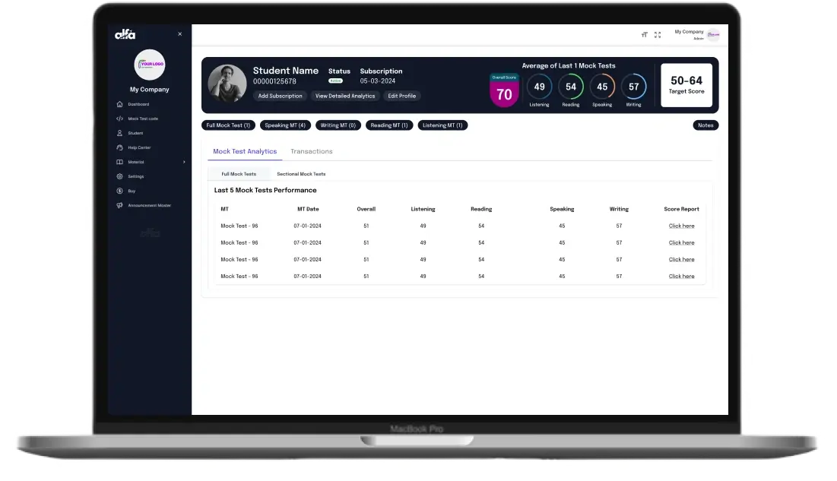Switch to the Transactions tab

311,152
